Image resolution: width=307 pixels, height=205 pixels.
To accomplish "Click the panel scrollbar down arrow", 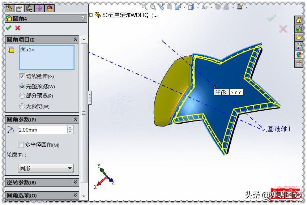I will point(84,196).
